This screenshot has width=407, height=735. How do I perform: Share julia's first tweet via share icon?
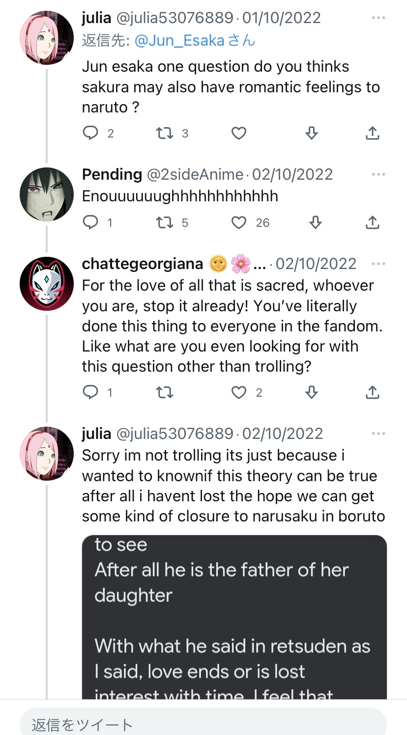coord(373,133)
